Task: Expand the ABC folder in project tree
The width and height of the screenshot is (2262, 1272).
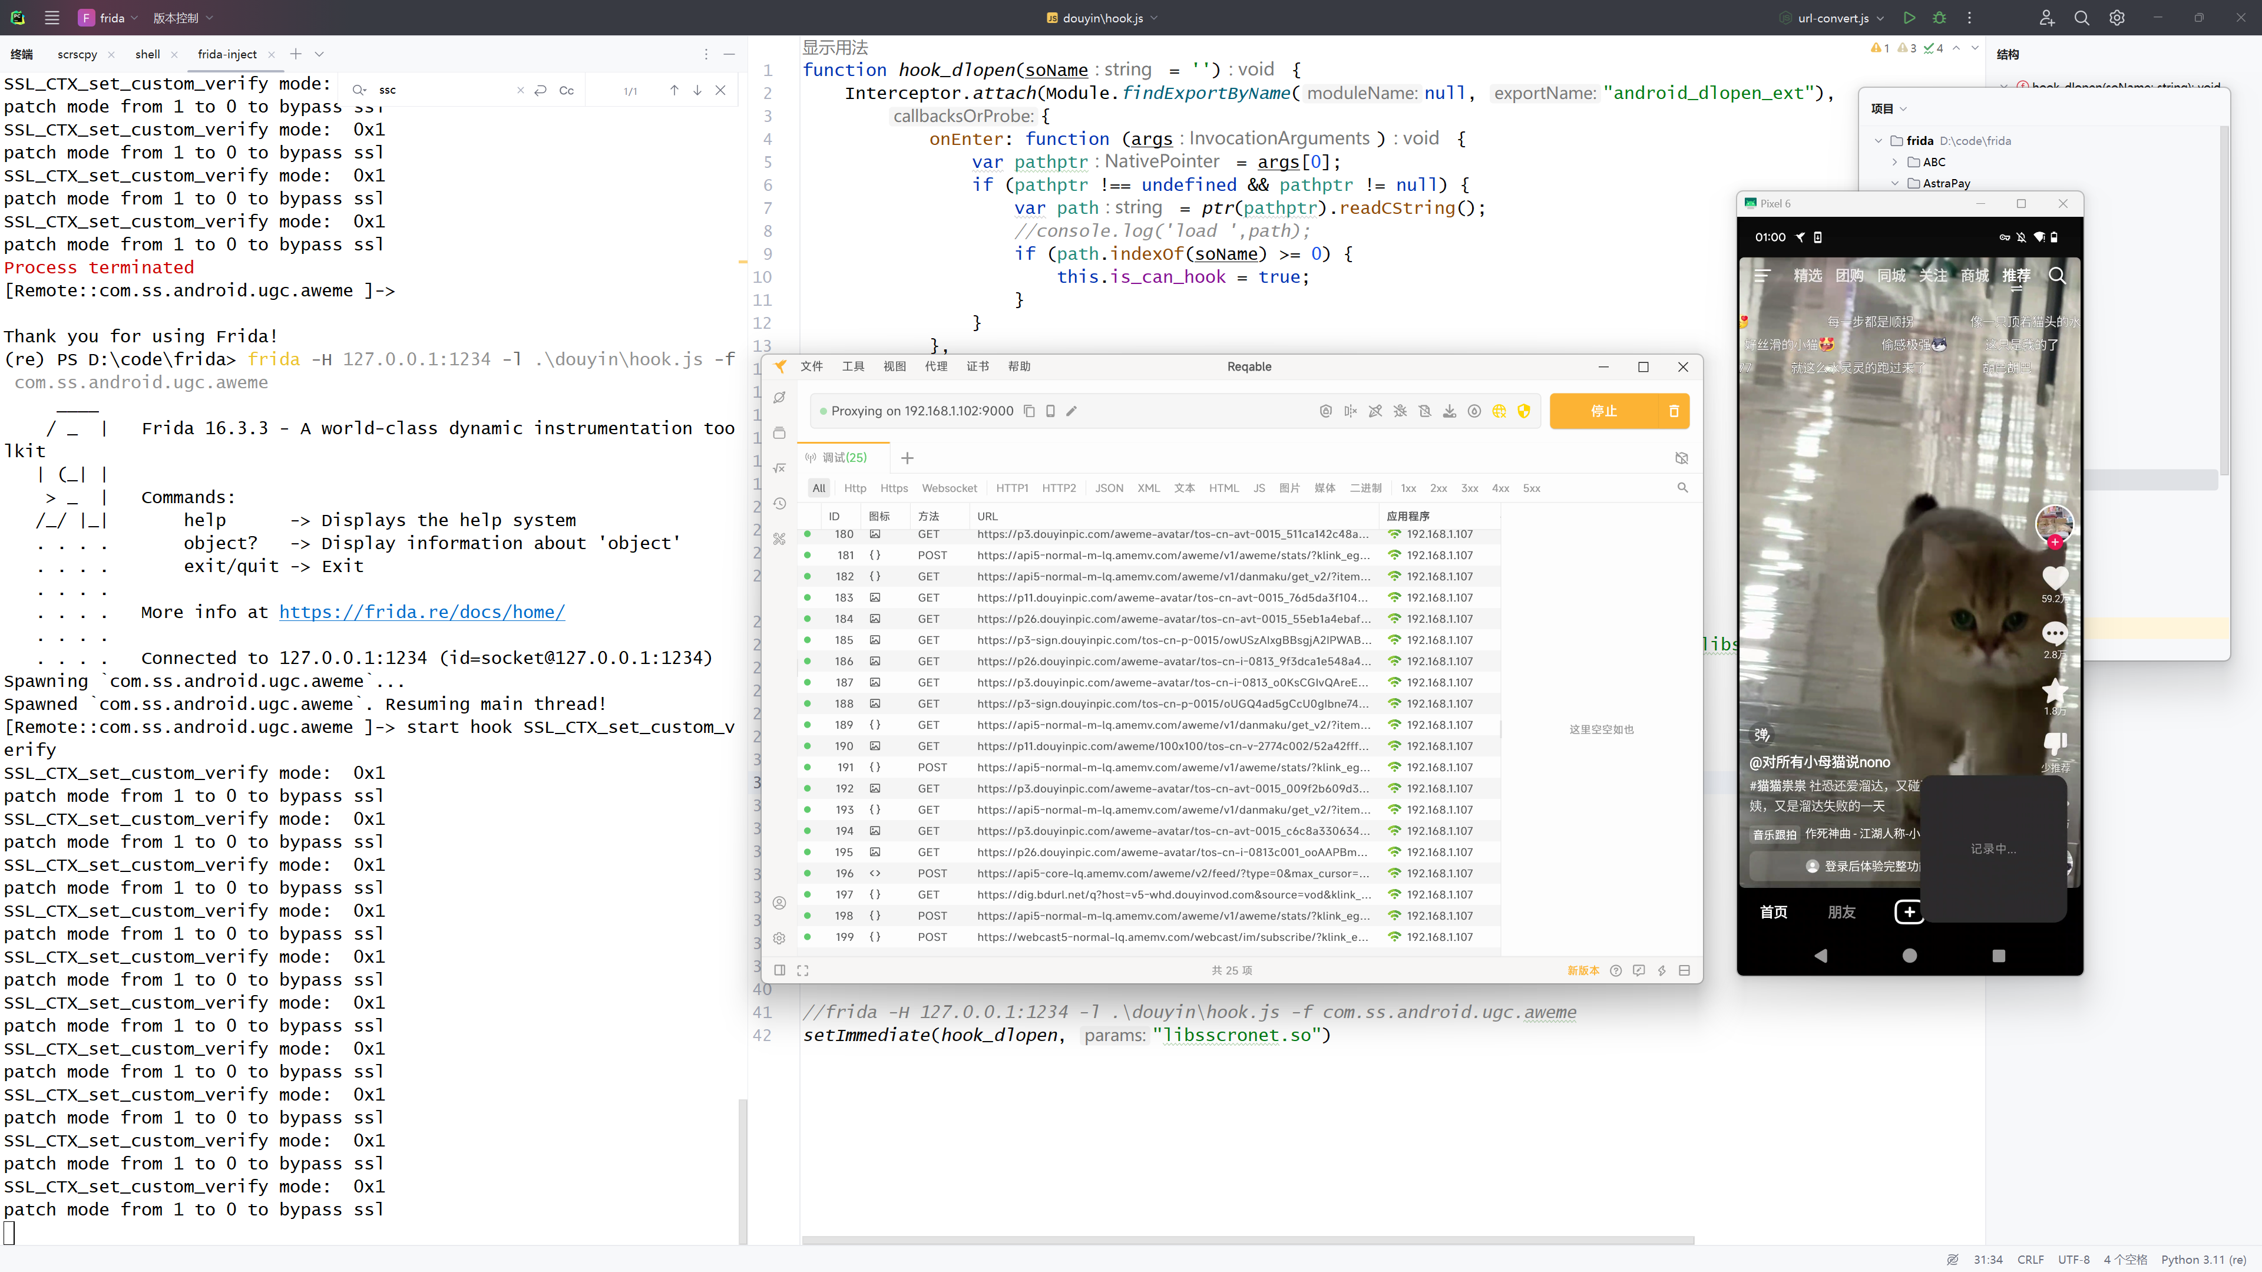Action: (1895, 161)
